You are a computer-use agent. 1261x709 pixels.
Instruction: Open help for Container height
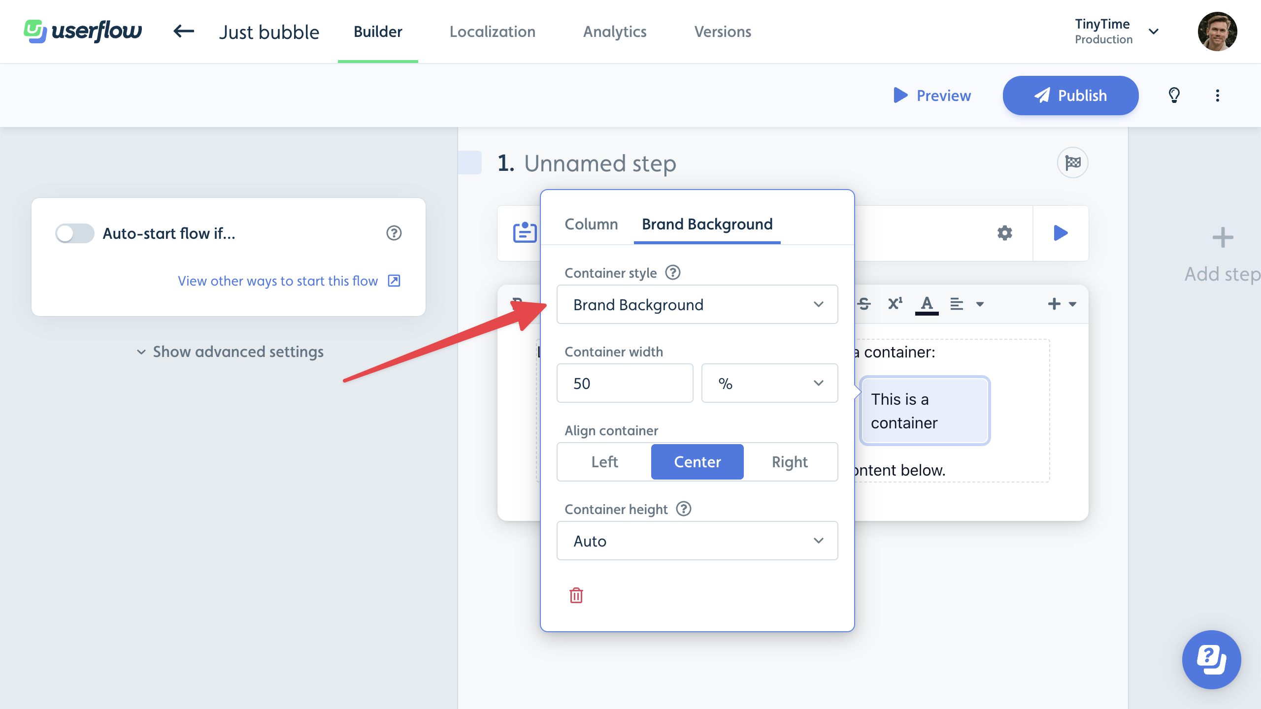683,509
